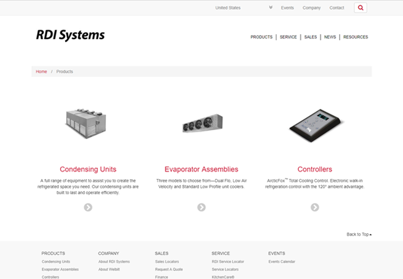The height and width of the screenshot is (279, 403).
Task: Open the RDI Systems logo
Action: tap(70, 35)
